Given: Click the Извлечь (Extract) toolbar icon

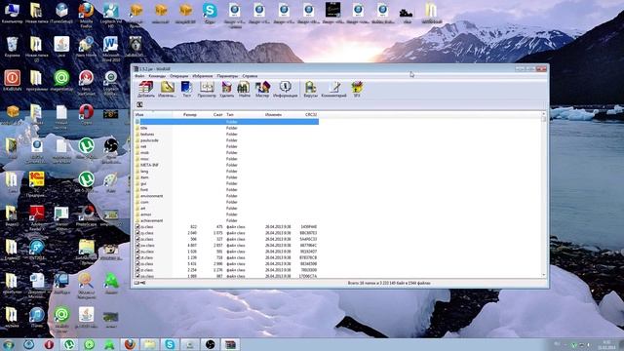Looking at the screenshot, I should [x=167, y=89].
